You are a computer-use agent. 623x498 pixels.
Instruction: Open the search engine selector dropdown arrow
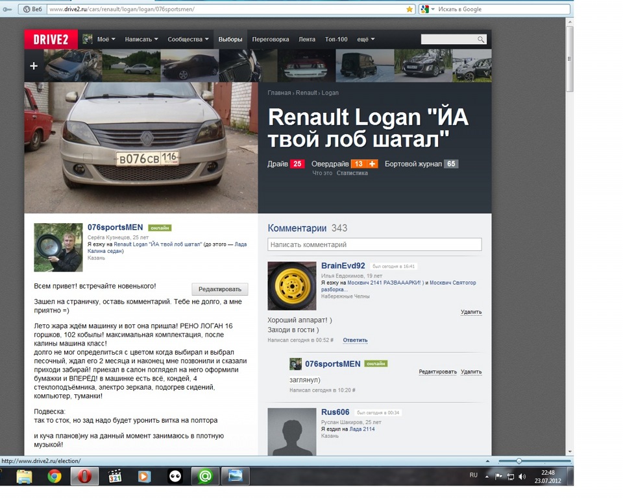(433, 9)
